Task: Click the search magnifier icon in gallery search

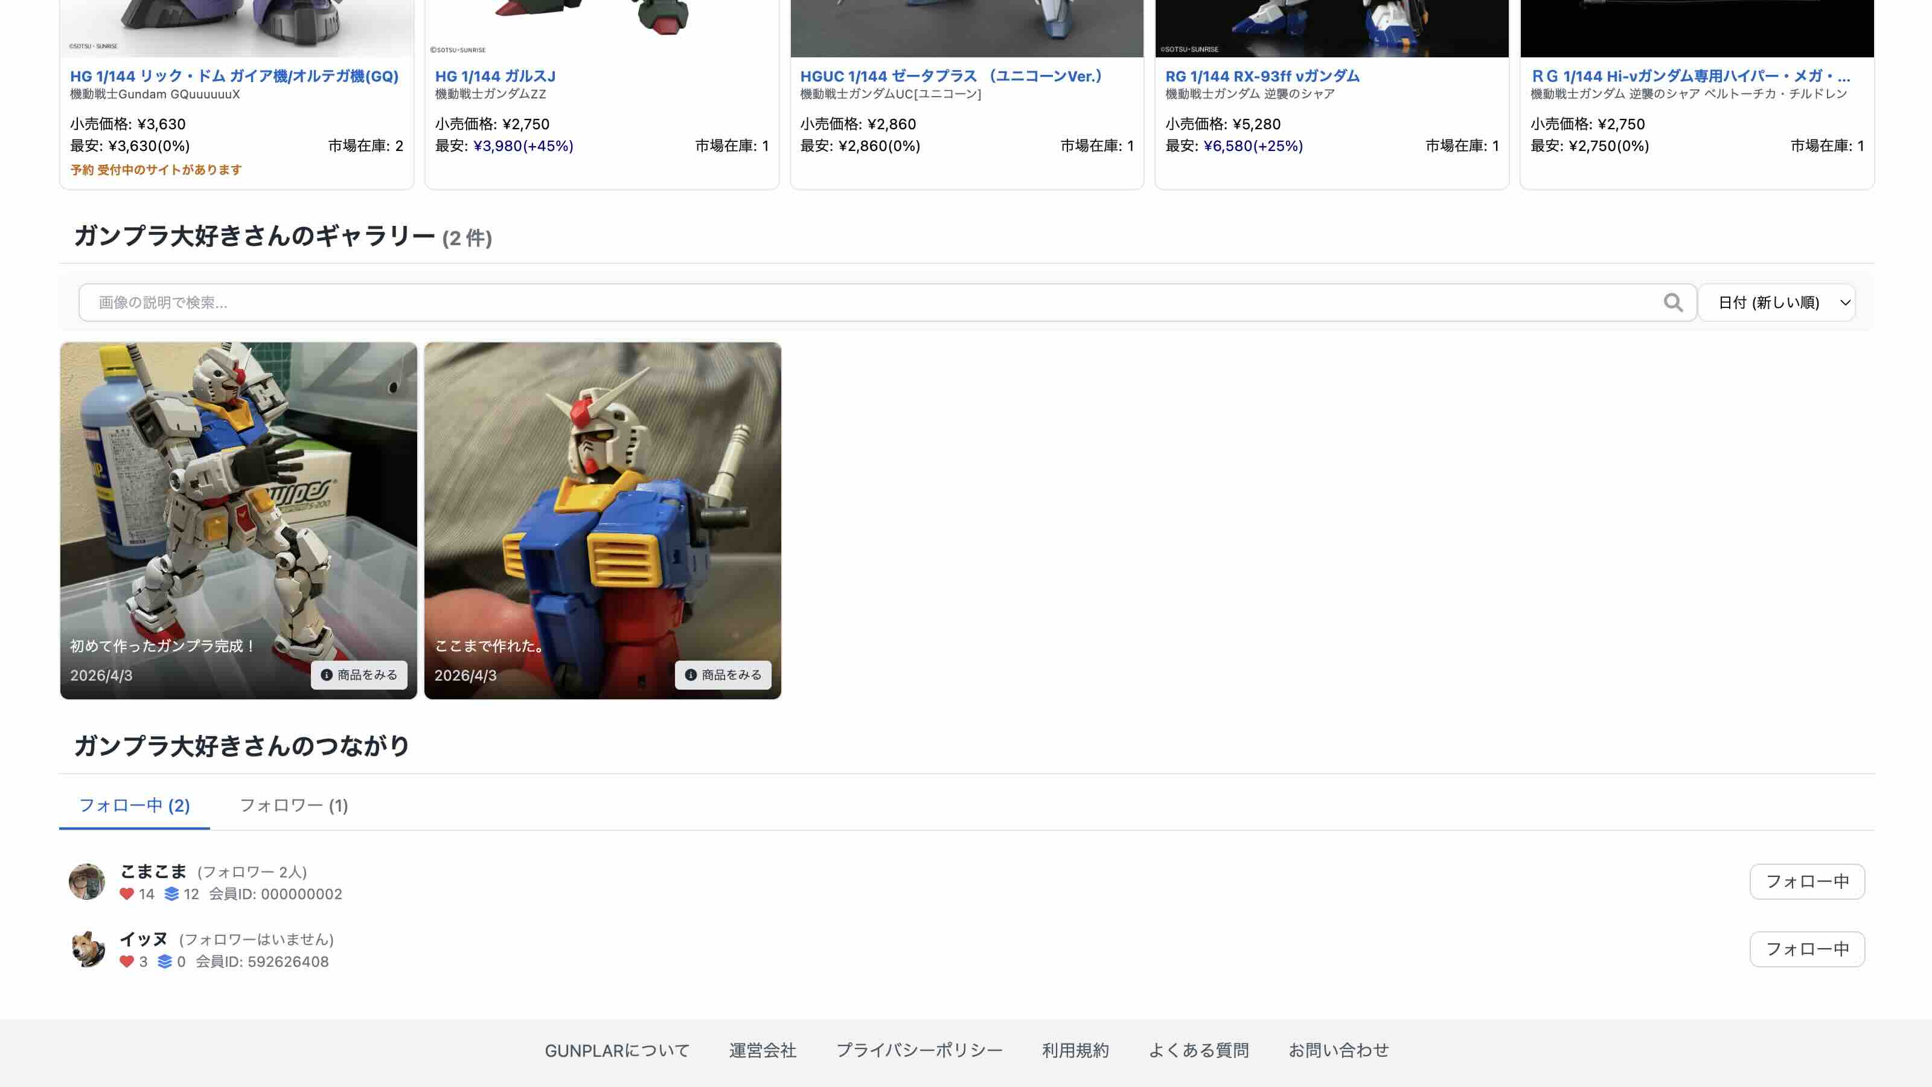Action: (x=1673, y=303)
